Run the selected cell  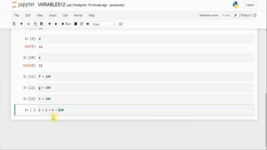click(x=66, y=24)
